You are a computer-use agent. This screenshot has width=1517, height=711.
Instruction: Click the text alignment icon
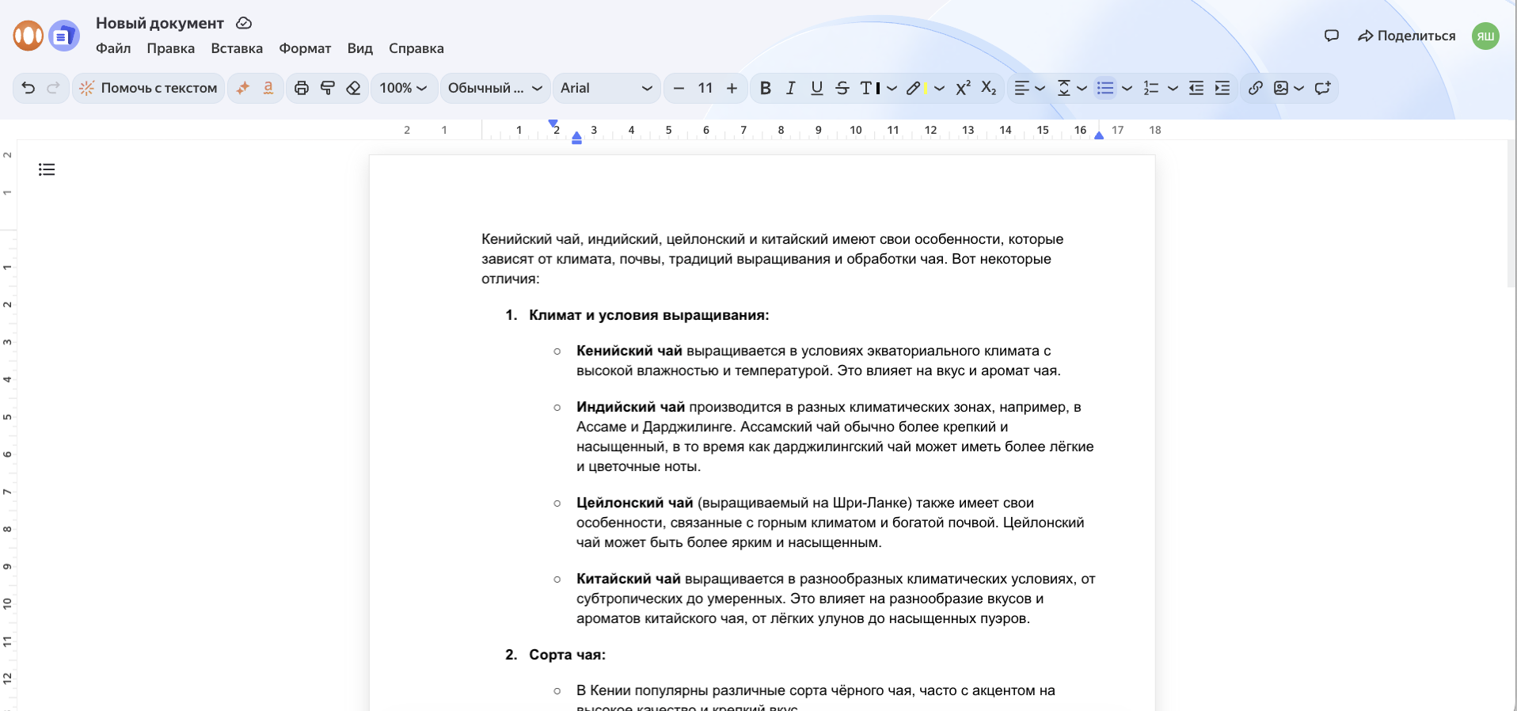point(1022,88)
